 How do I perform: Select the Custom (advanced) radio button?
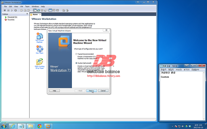(x=76, y=63)
